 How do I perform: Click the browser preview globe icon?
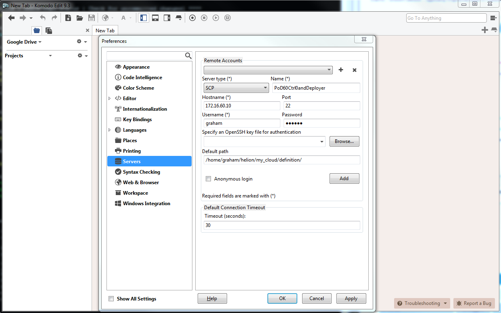click(x=105, y=18)
